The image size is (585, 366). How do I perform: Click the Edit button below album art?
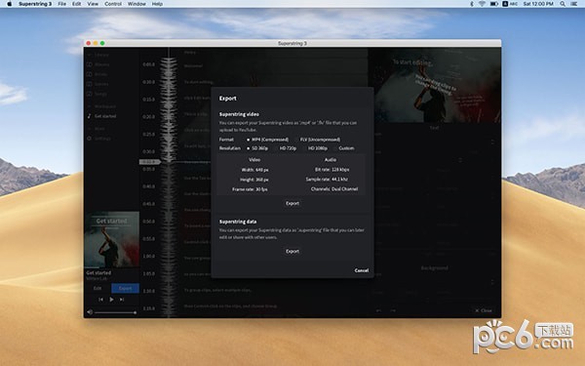[97, 288]
